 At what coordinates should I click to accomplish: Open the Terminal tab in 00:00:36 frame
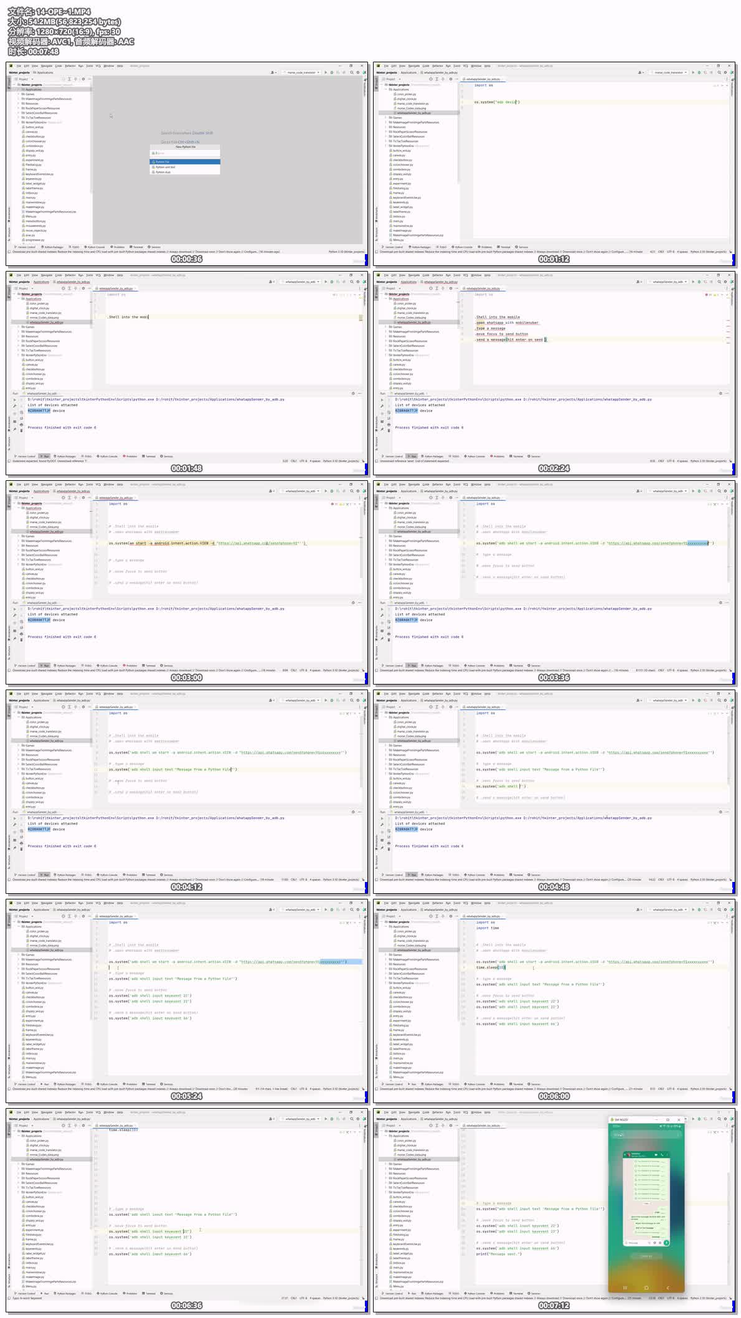coord(137,247)
